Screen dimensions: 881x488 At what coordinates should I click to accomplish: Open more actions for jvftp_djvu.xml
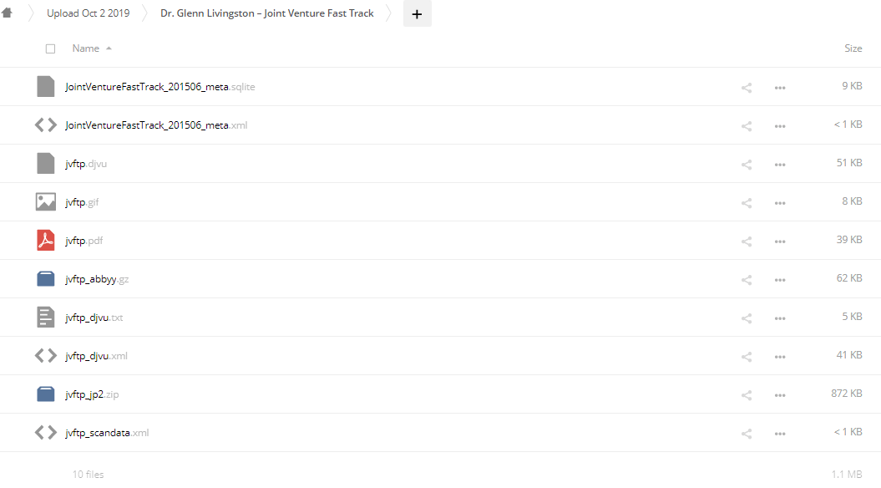(x=780, y=357)
